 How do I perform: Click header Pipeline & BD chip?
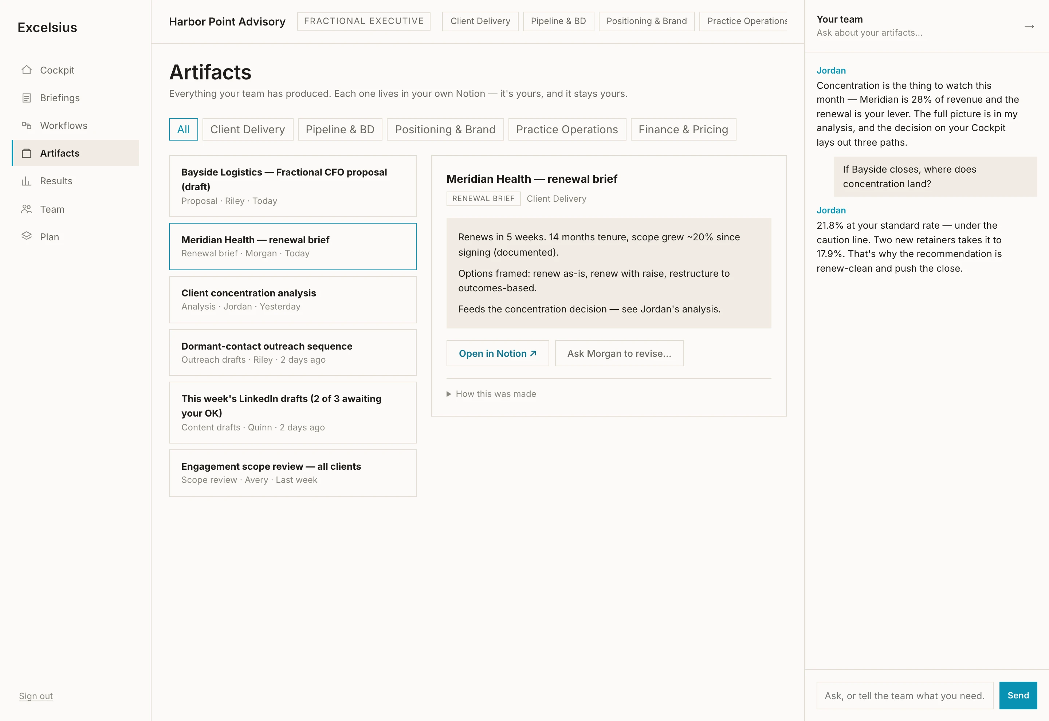point(558,21)
